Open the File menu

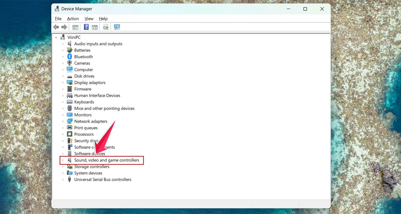(x=58, y=18)
